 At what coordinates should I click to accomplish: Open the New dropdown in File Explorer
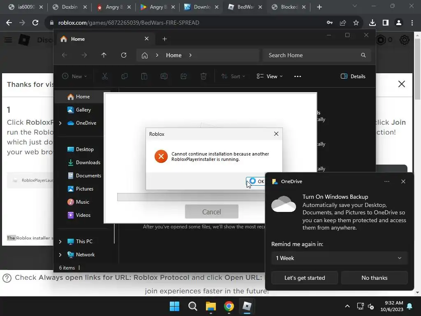[74, 76]
